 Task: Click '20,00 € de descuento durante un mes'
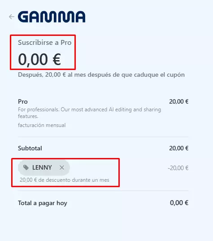[x=65, y=180]
